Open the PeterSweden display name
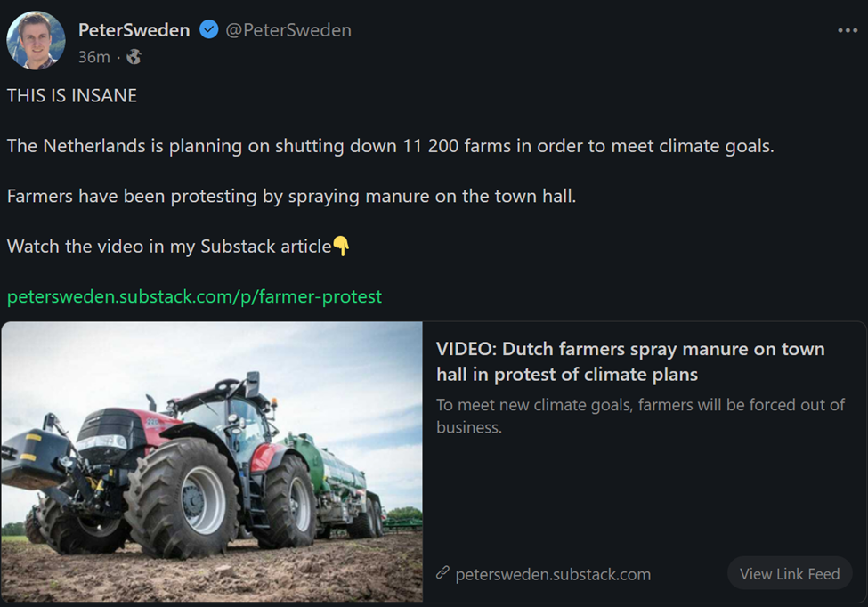The image size is (868, 607). pyautogui.click(x=134, y=30)
